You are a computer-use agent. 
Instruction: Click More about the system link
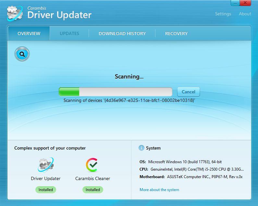[159, 190]
